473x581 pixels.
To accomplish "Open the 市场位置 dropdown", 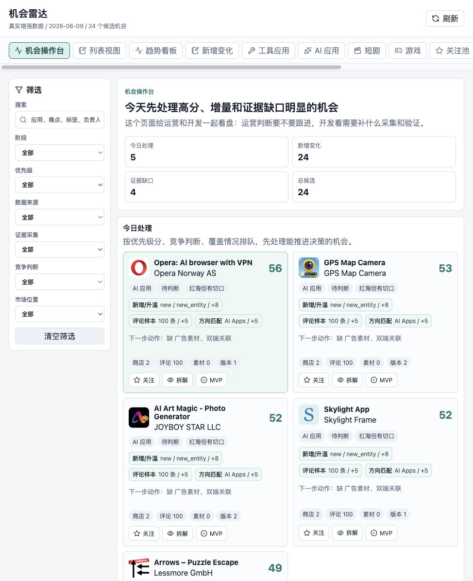I will 60,314.
